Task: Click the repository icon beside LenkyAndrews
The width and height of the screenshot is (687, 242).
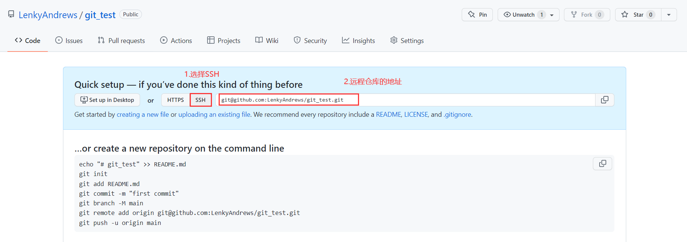Action: coord(11,14)
